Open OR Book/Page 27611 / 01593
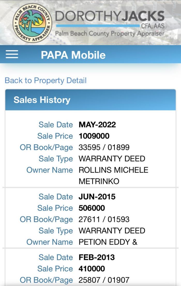Screen dimensions: 181x286 (104, 219)
